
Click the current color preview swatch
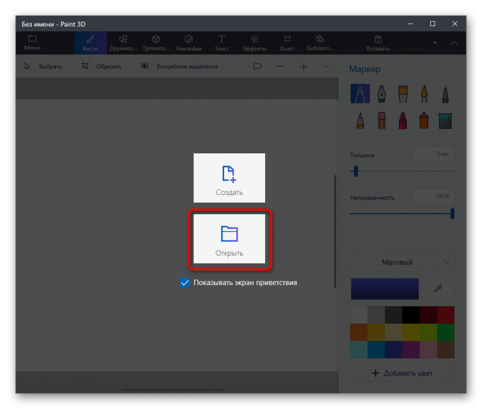point(384,289)
